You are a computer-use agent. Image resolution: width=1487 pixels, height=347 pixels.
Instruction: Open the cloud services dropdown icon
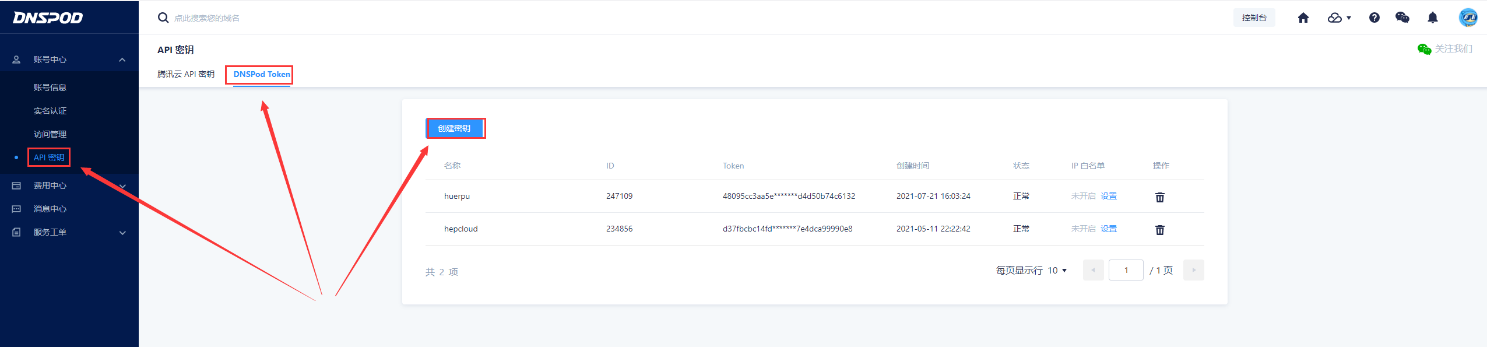[1338, 18]
